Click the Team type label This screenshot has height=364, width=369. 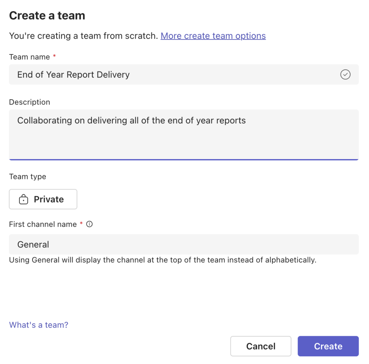27,176
